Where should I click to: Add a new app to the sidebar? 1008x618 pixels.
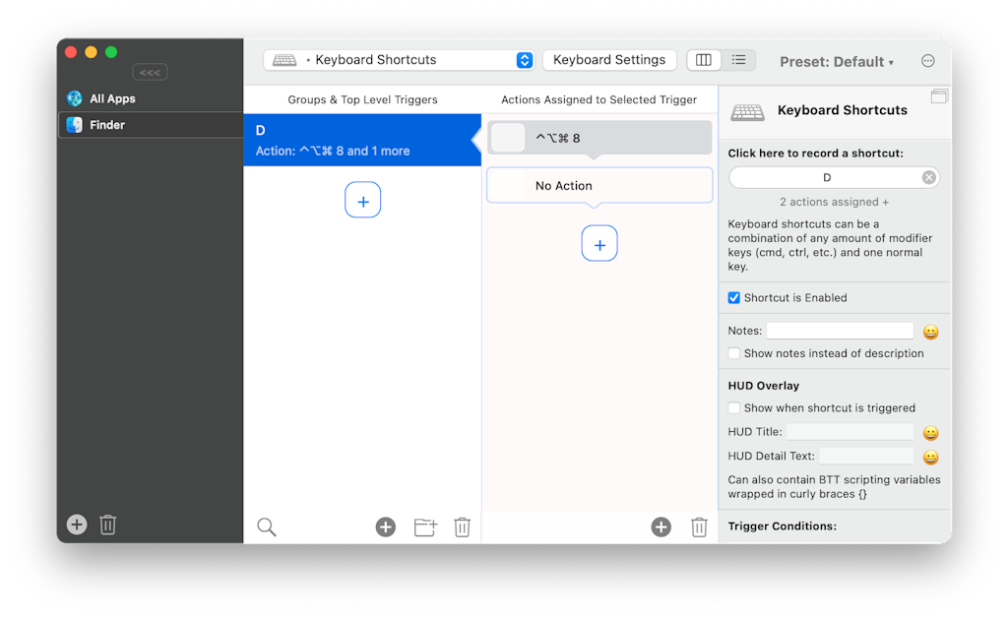76,525
